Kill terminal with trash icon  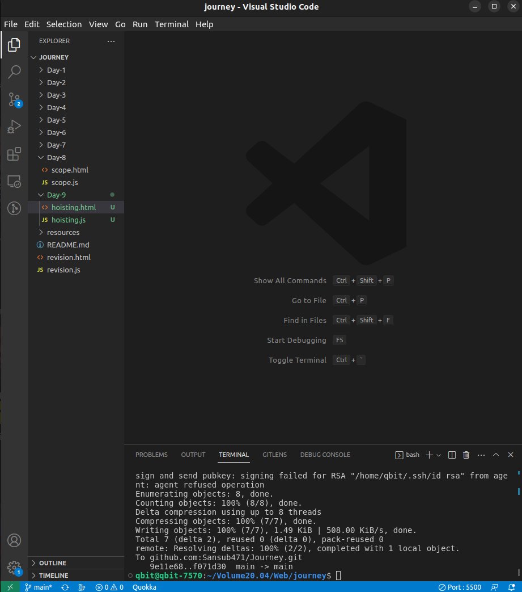pyautogui.click(x=466, y=455)
